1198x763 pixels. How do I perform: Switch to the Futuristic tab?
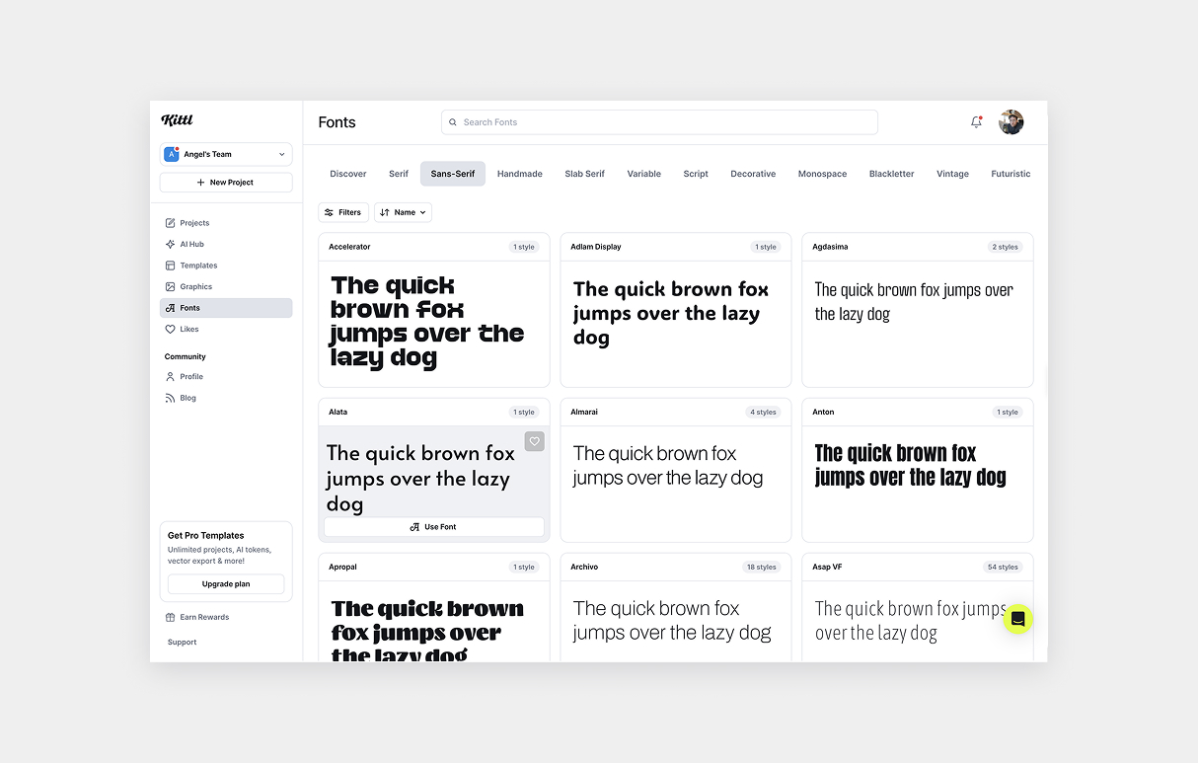tap(1011, 174)
